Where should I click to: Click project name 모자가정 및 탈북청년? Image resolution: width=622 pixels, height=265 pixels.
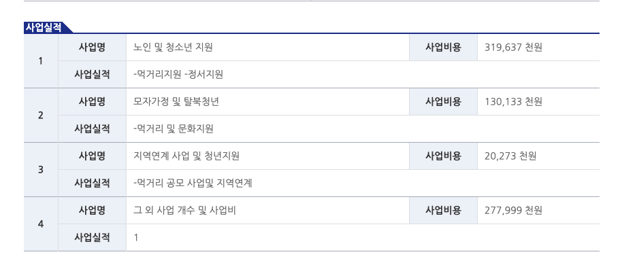tap(176, 102)
